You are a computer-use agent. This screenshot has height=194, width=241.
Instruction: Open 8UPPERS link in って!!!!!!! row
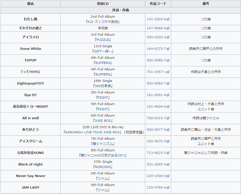coord(103,74)
